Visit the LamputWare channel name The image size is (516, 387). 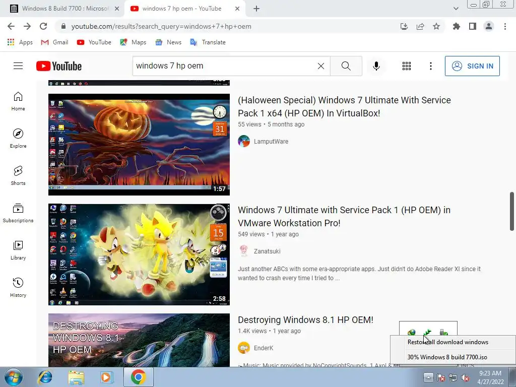click(271, 142)
